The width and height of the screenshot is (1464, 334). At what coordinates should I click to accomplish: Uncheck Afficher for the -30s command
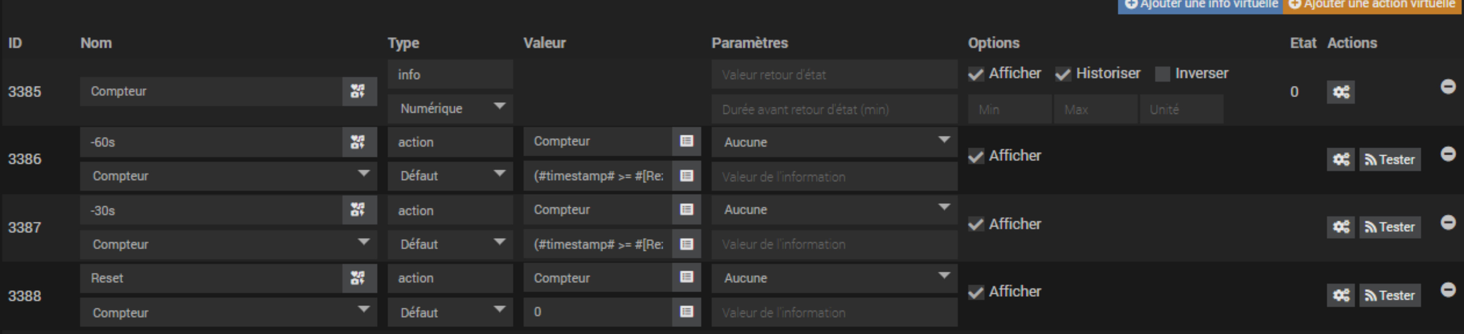point(976,224)
